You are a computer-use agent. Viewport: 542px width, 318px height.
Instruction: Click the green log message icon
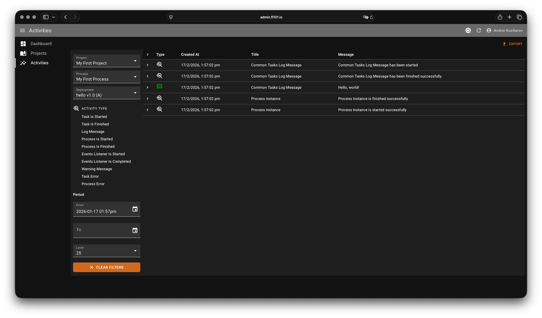(x=160, y=87)
